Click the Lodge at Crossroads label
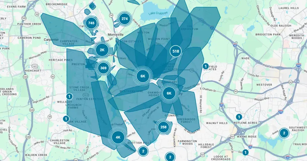 (221, 158)
